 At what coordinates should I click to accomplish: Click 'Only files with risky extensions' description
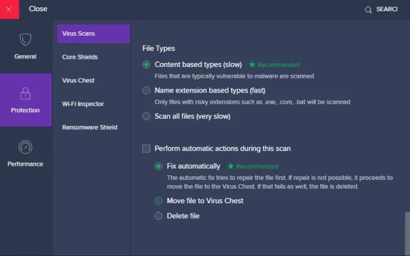[252, 102]
